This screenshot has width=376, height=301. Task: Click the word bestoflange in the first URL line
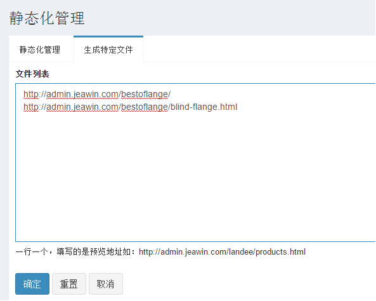tap(145, 94)
